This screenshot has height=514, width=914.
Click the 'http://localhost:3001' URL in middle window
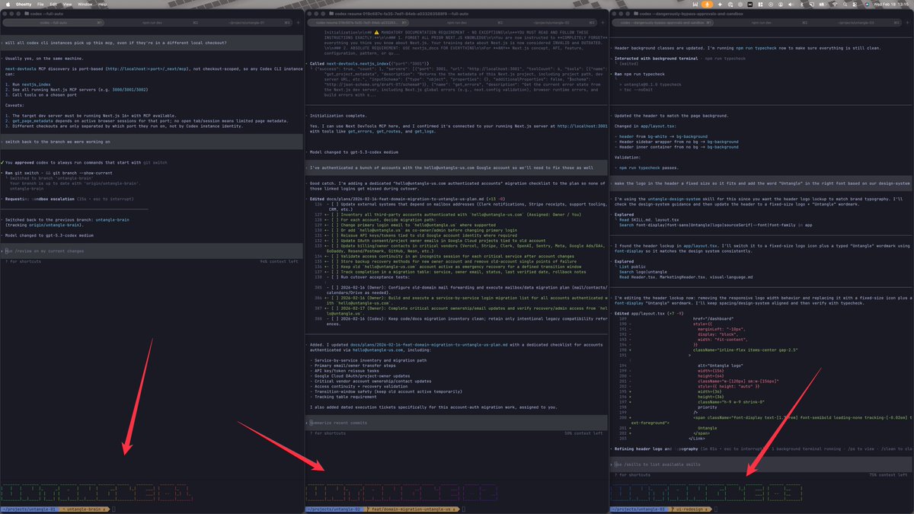click(583, 125)
